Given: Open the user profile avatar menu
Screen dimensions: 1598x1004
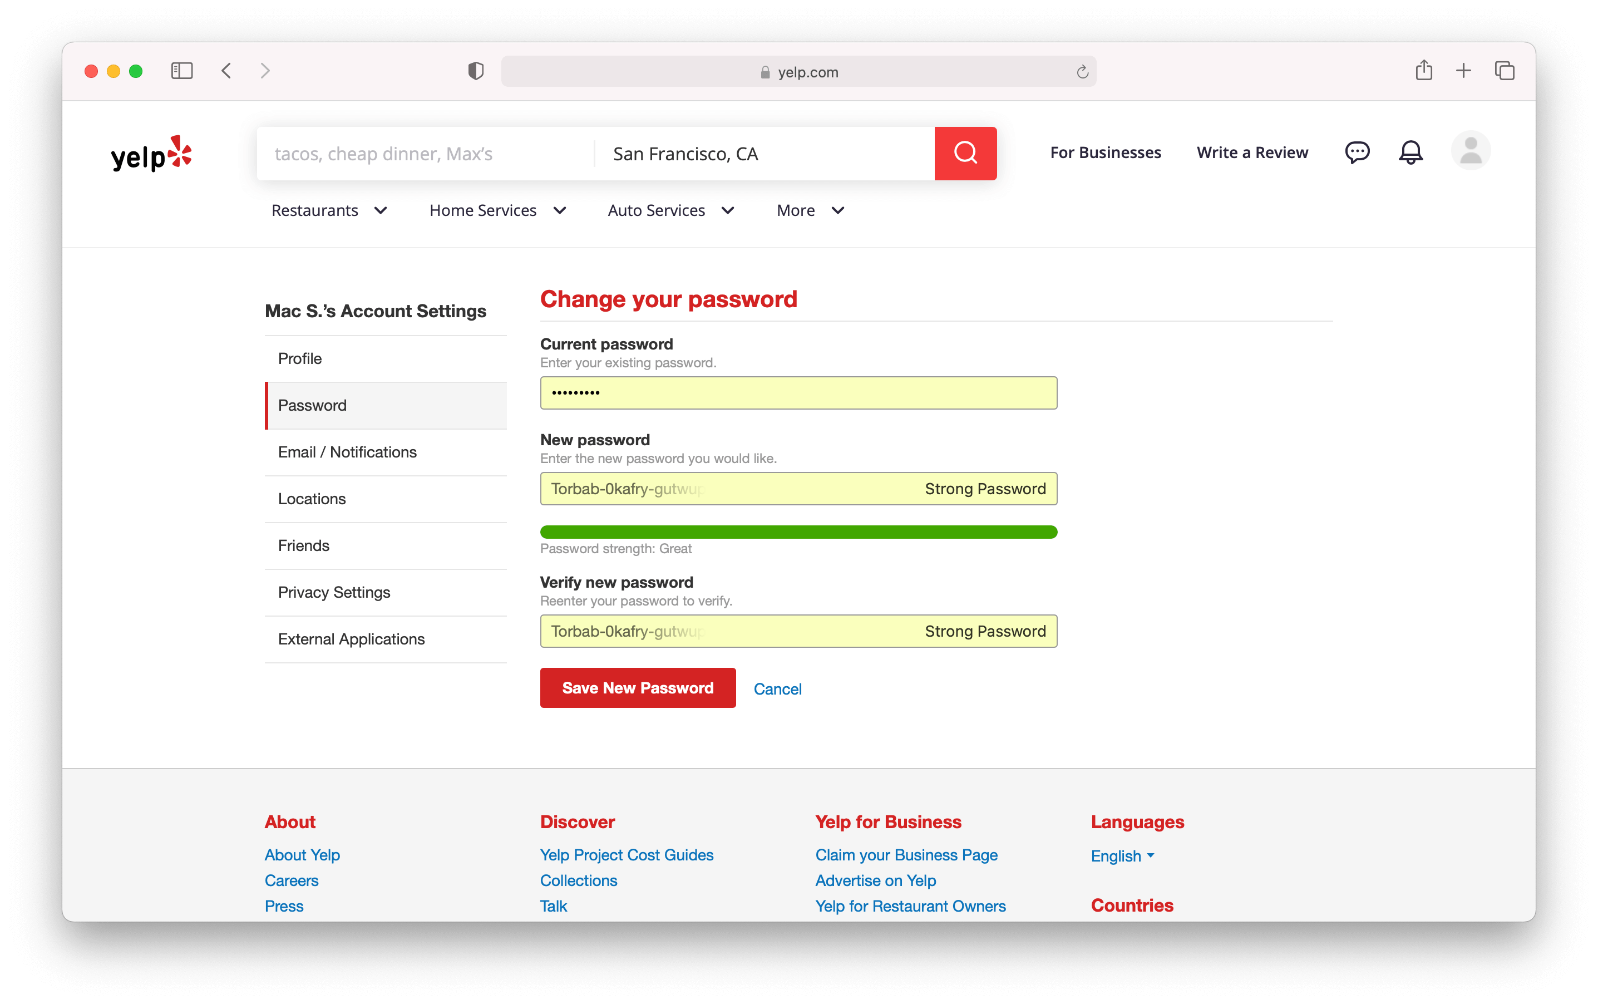Looking at the screenshot, I should (1470, 151).
